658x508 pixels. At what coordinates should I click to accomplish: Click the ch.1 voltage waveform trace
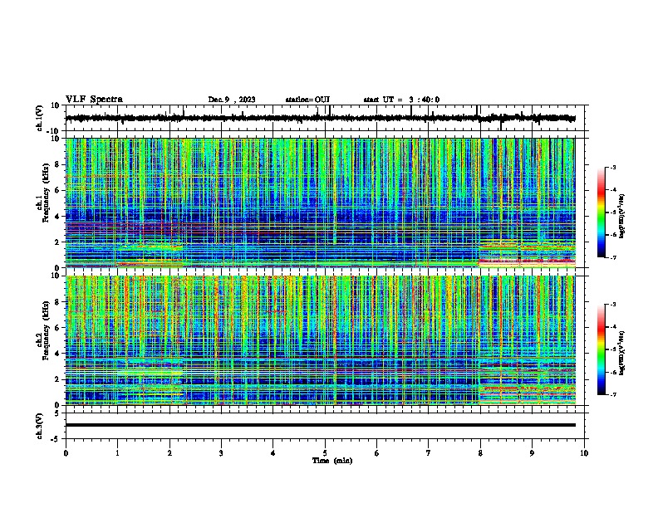tap(320, 118)
